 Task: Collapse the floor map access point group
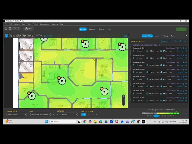coord(131,45)
